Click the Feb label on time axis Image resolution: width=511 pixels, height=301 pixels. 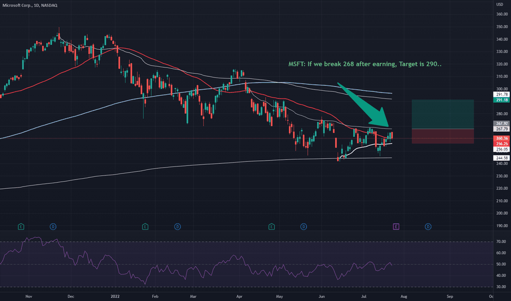155,297
